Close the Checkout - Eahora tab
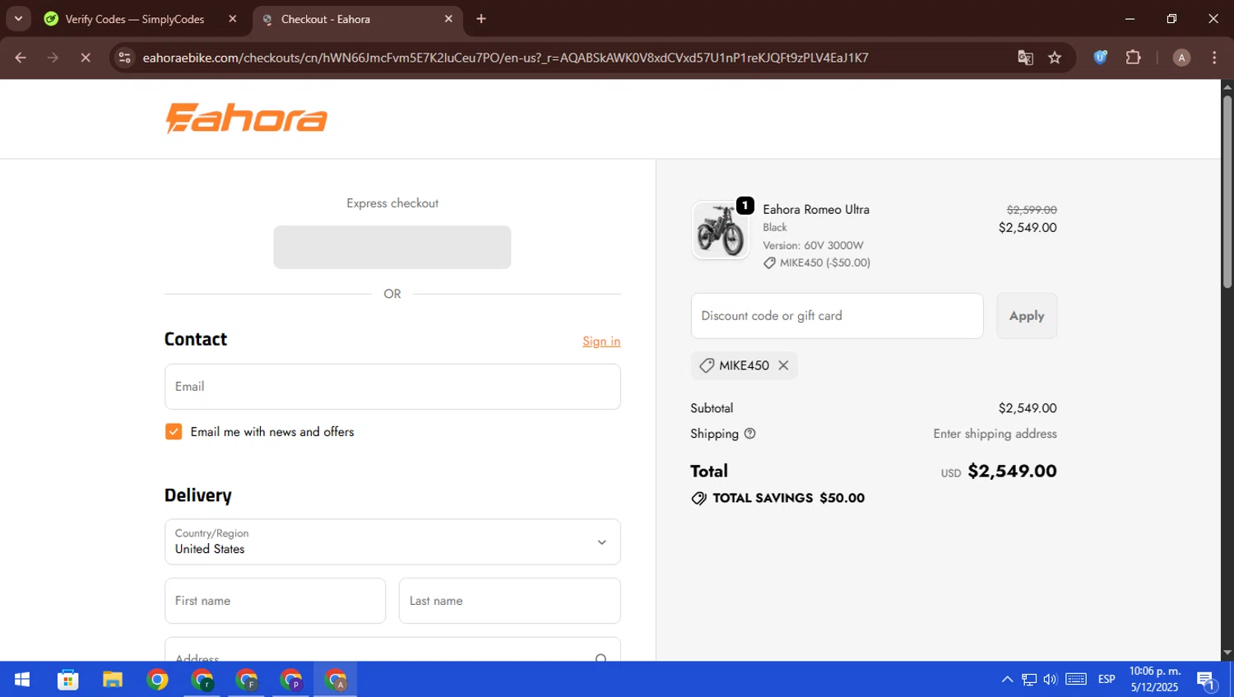The width and height of the screenshot is (1234, 697). [x=448, y=19]
